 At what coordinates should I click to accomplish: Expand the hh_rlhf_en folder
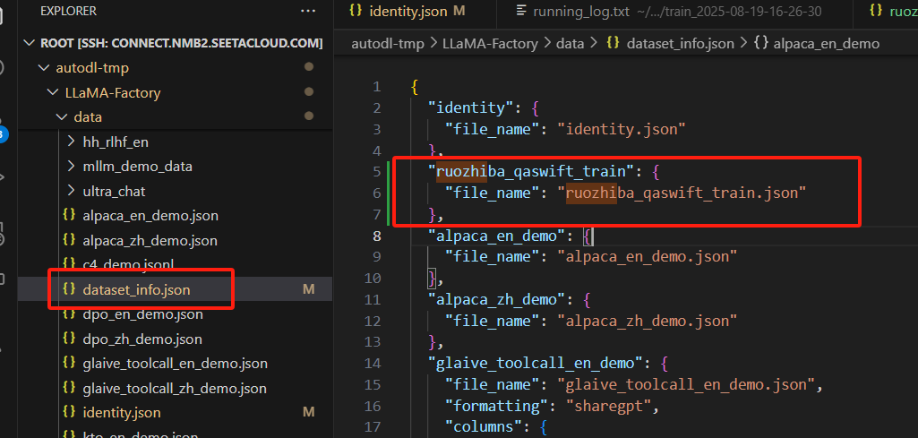[71, 142]
